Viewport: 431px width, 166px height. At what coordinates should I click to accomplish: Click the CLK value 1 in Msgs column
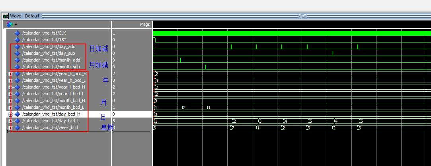tap(114, 33)
